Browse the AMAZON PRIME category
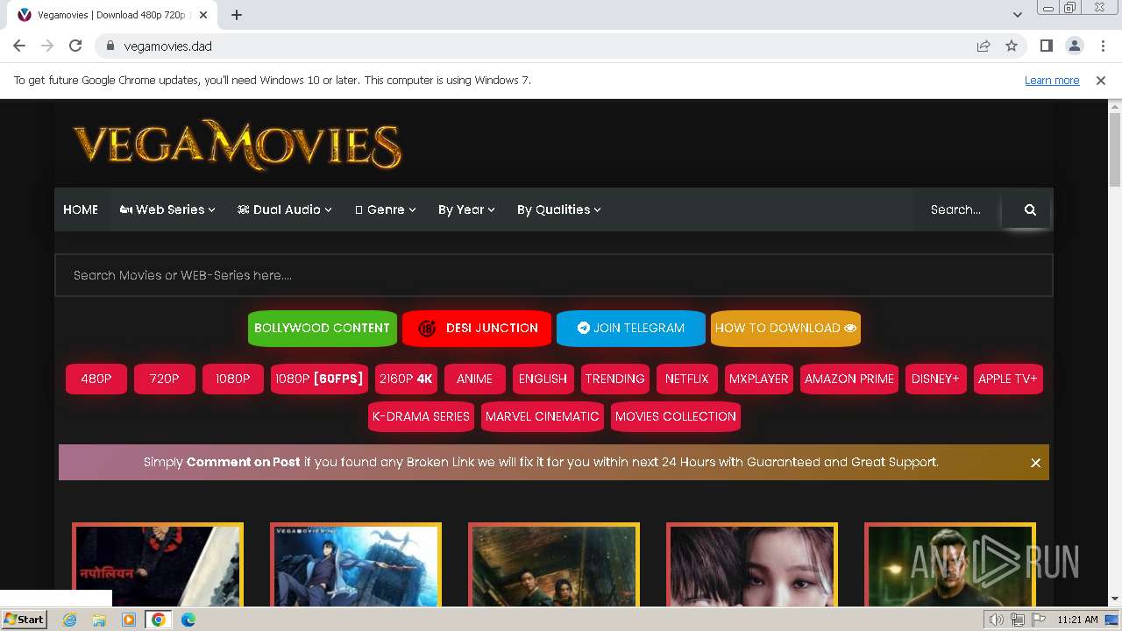Screen dimensions: 1122x631 click(x=849, y=379)
